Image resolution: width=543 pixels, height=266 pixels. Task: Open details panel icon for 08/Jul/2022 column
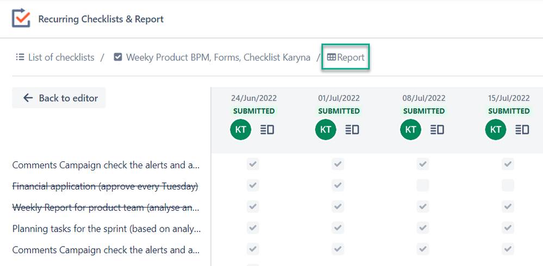pos(438,130)
